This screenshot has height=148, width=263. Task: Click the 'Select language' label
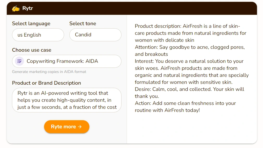[x=31, y=23]
